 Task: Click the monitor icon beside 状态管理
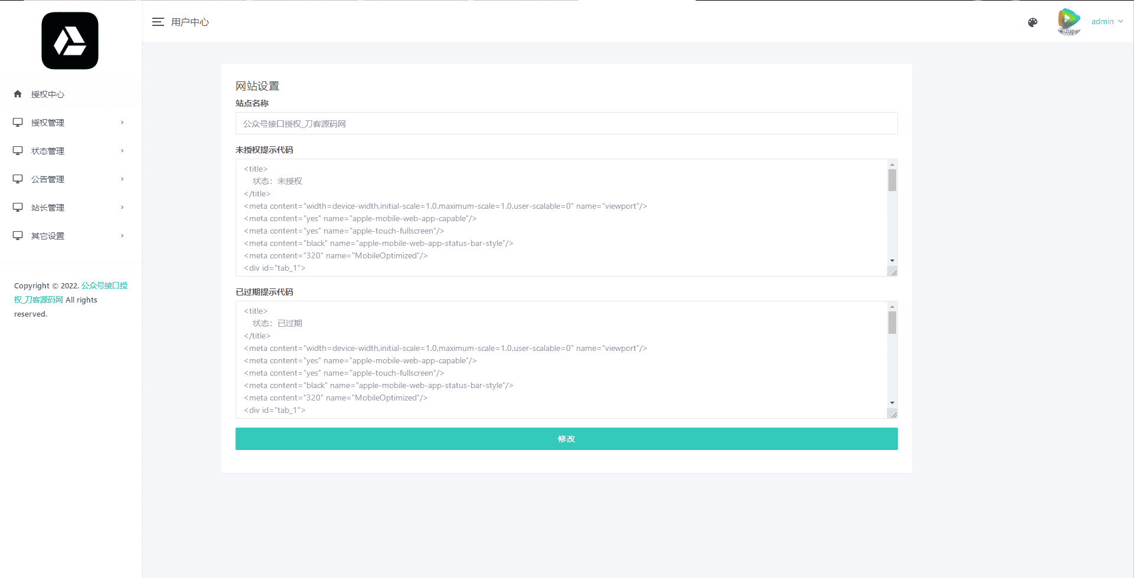click(18, 150)
